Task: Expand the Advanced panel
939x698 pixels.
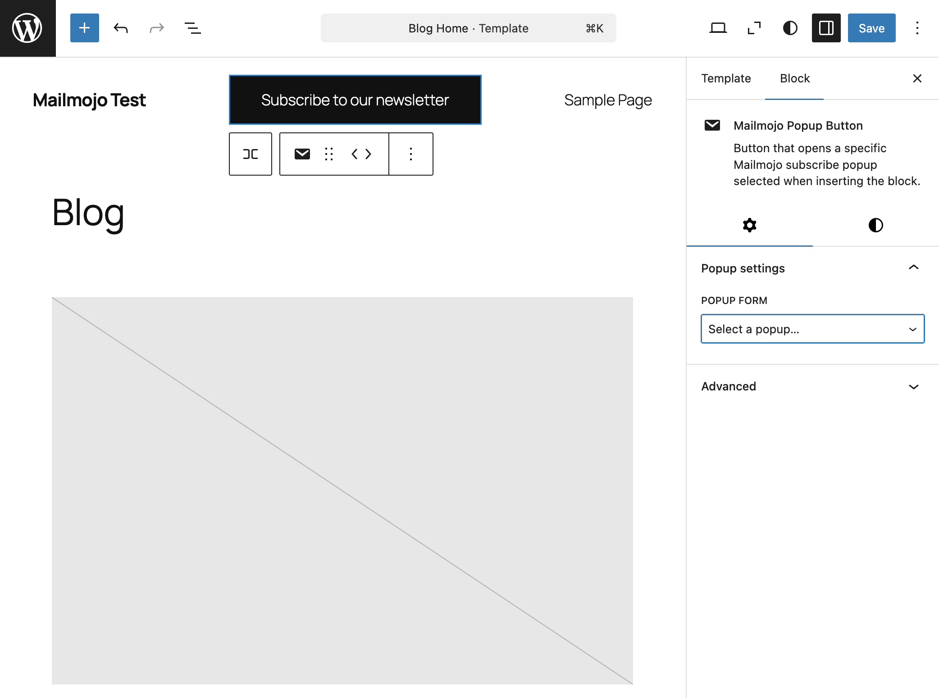Action: pyautogui.click(x=813, y=386)
